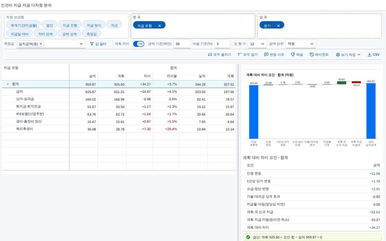Open the 값 필터 funnel icon
This screenshot has width=386, height=241.
[x=92, y=44]
